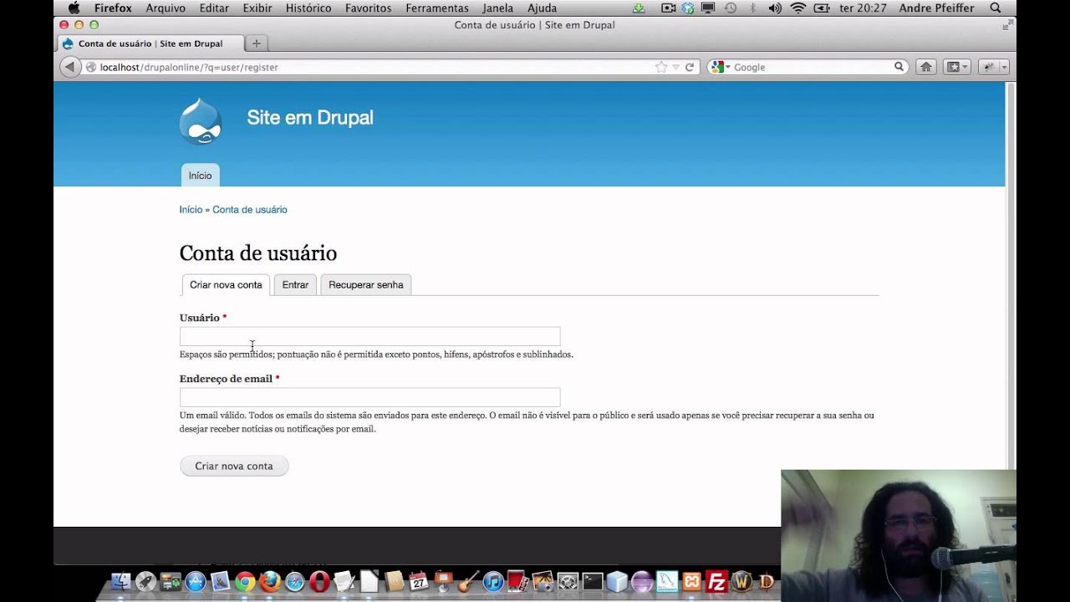Submit the Criar nova conta button
This screenshot has height=602, width=1070.
(x=234, y=466)
